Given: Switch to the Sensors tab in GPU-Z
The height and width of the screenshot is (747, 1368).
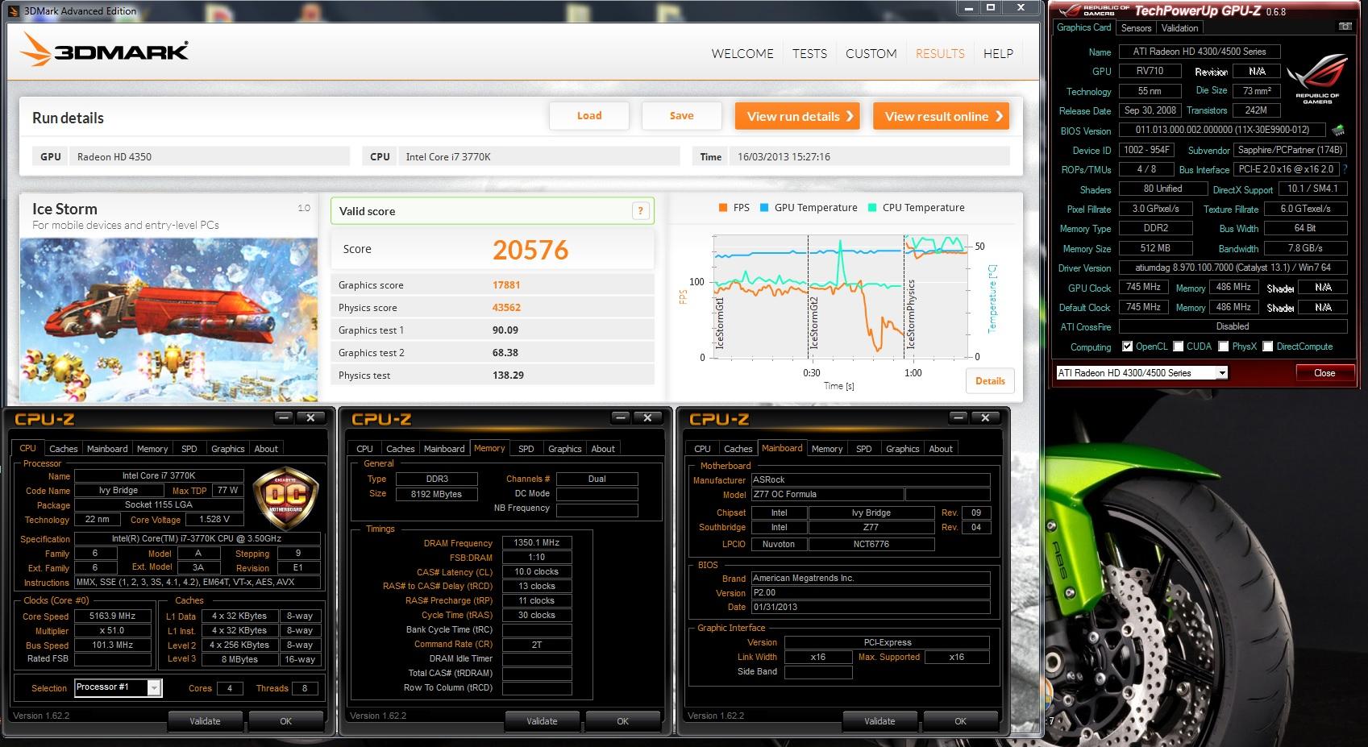Looking at the screenshot, I should (1136, 28).
